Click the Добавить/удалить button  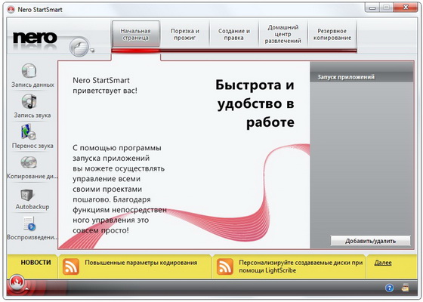370,241
